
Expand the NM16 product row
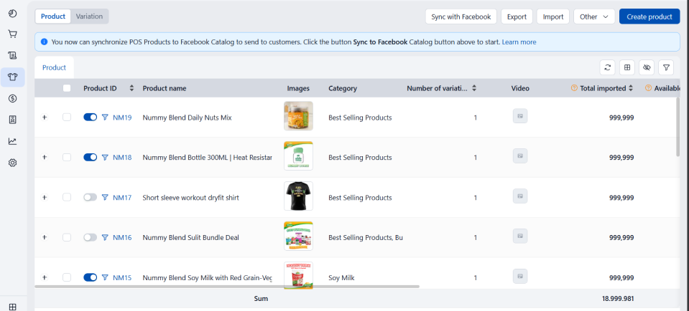(x=44, y=237)
